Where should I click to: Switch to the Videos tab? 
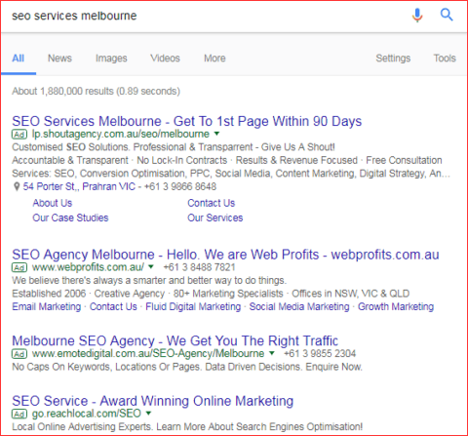(x=165, y=59)
